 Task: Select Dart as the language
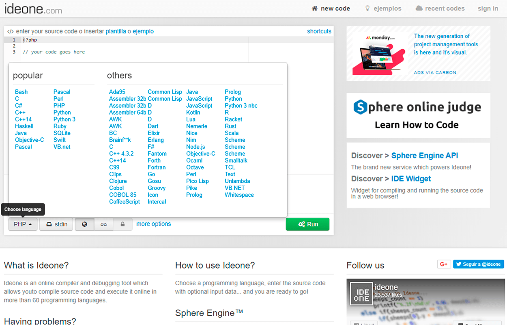[x=153, y=126]
